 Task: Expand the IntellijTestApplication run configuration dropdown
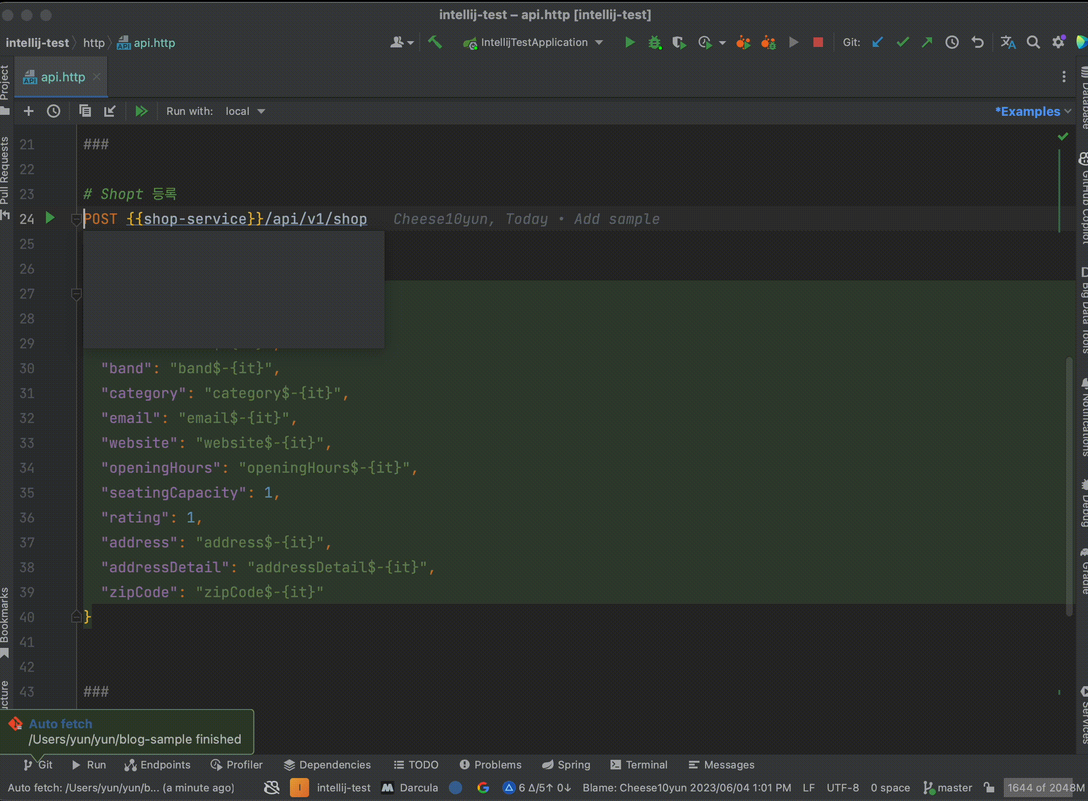pos(600,43)
